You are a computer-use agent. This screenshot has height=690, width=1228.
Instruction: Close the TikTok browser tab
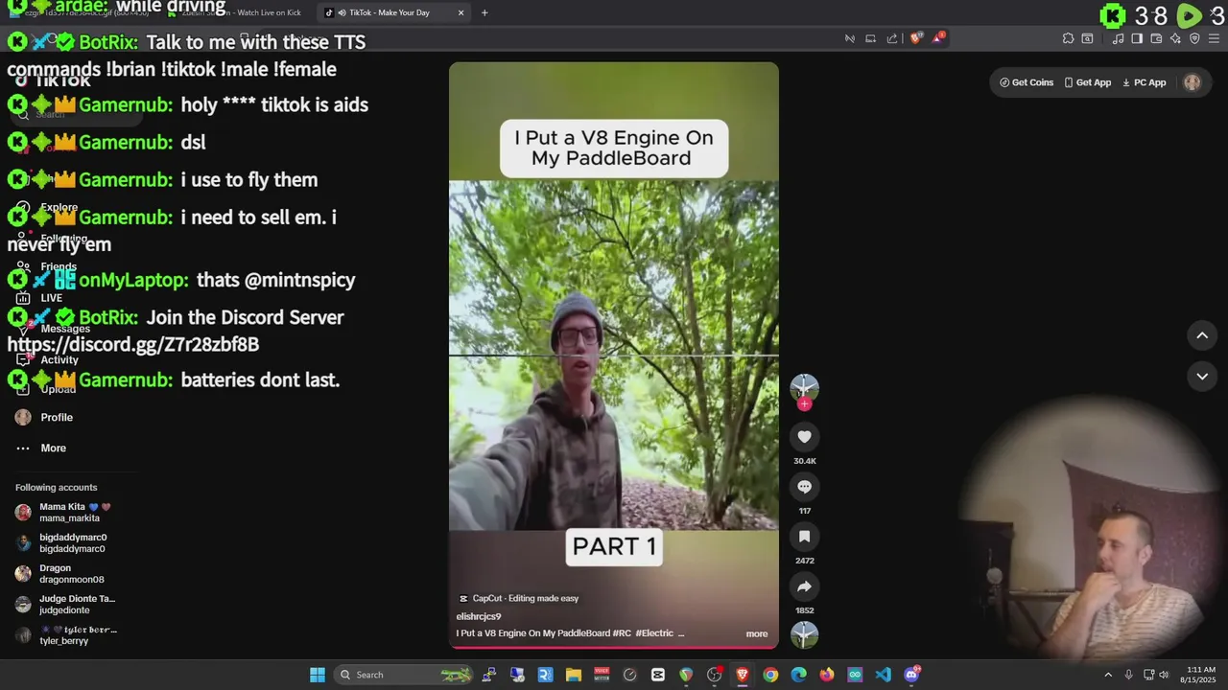460,12
